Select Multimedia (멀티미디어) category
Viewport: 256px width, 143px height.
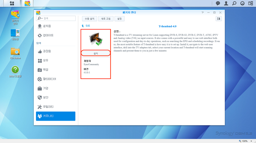[56, 79]
